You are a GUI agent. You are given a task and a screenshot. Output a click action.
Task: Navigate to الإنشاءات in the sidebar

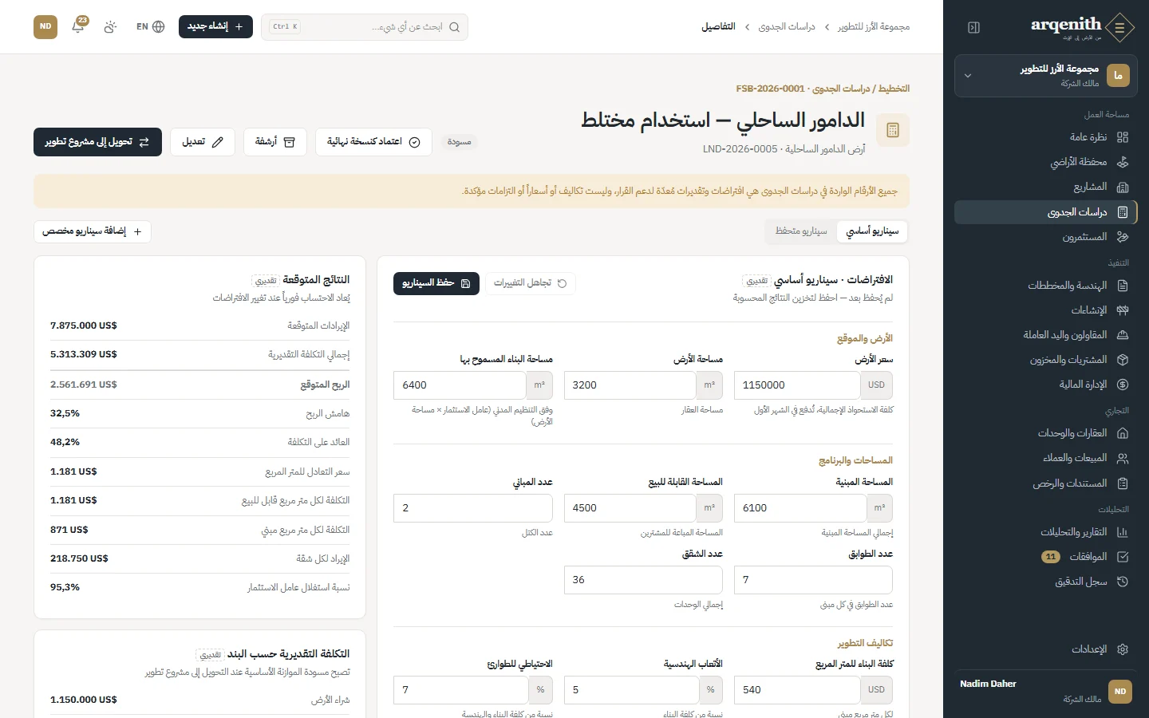pyautogui.click(x=1046, y=310)
